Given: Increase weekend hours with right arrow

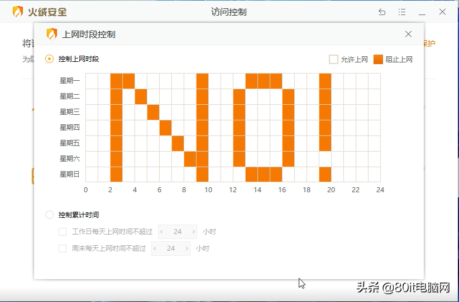Looking at the screenshot, I should coord(187,249).
